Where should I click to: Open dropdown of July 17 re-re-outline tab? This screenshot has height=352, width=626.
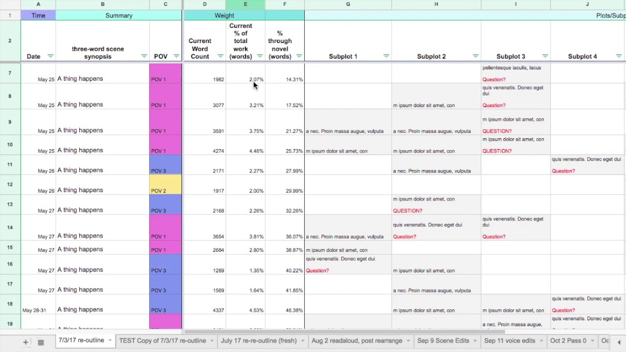tap(303, 341)
